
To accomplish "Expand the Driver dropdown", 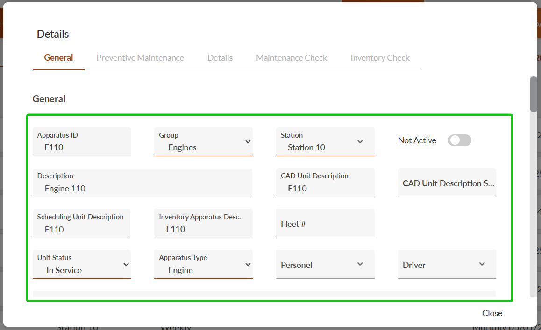I will coord(447,265).
